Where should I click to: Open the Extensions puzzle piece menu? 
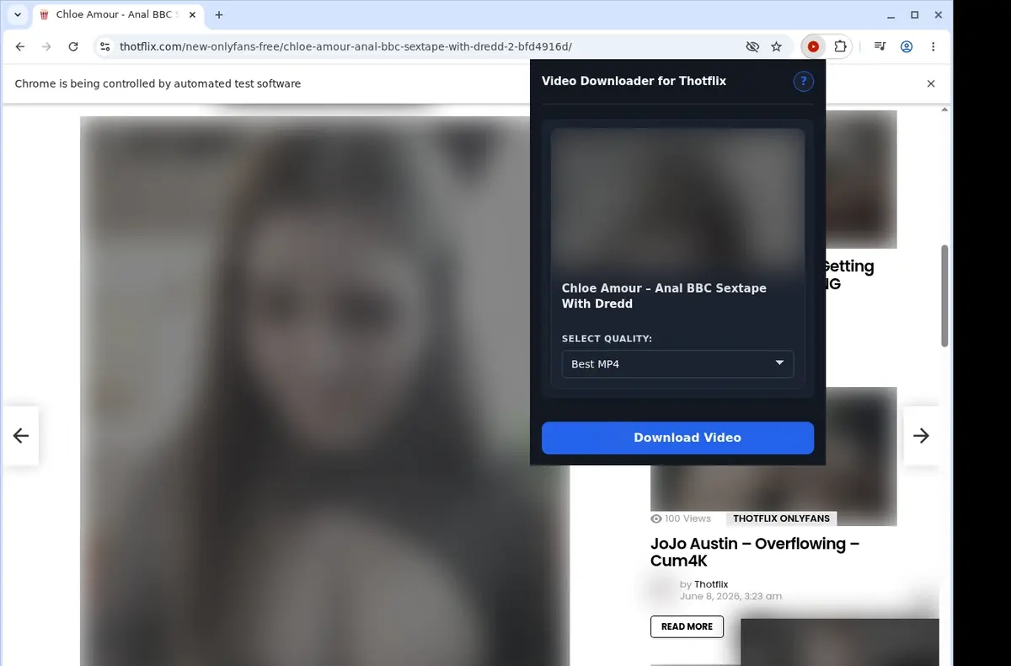coord(840,47)
